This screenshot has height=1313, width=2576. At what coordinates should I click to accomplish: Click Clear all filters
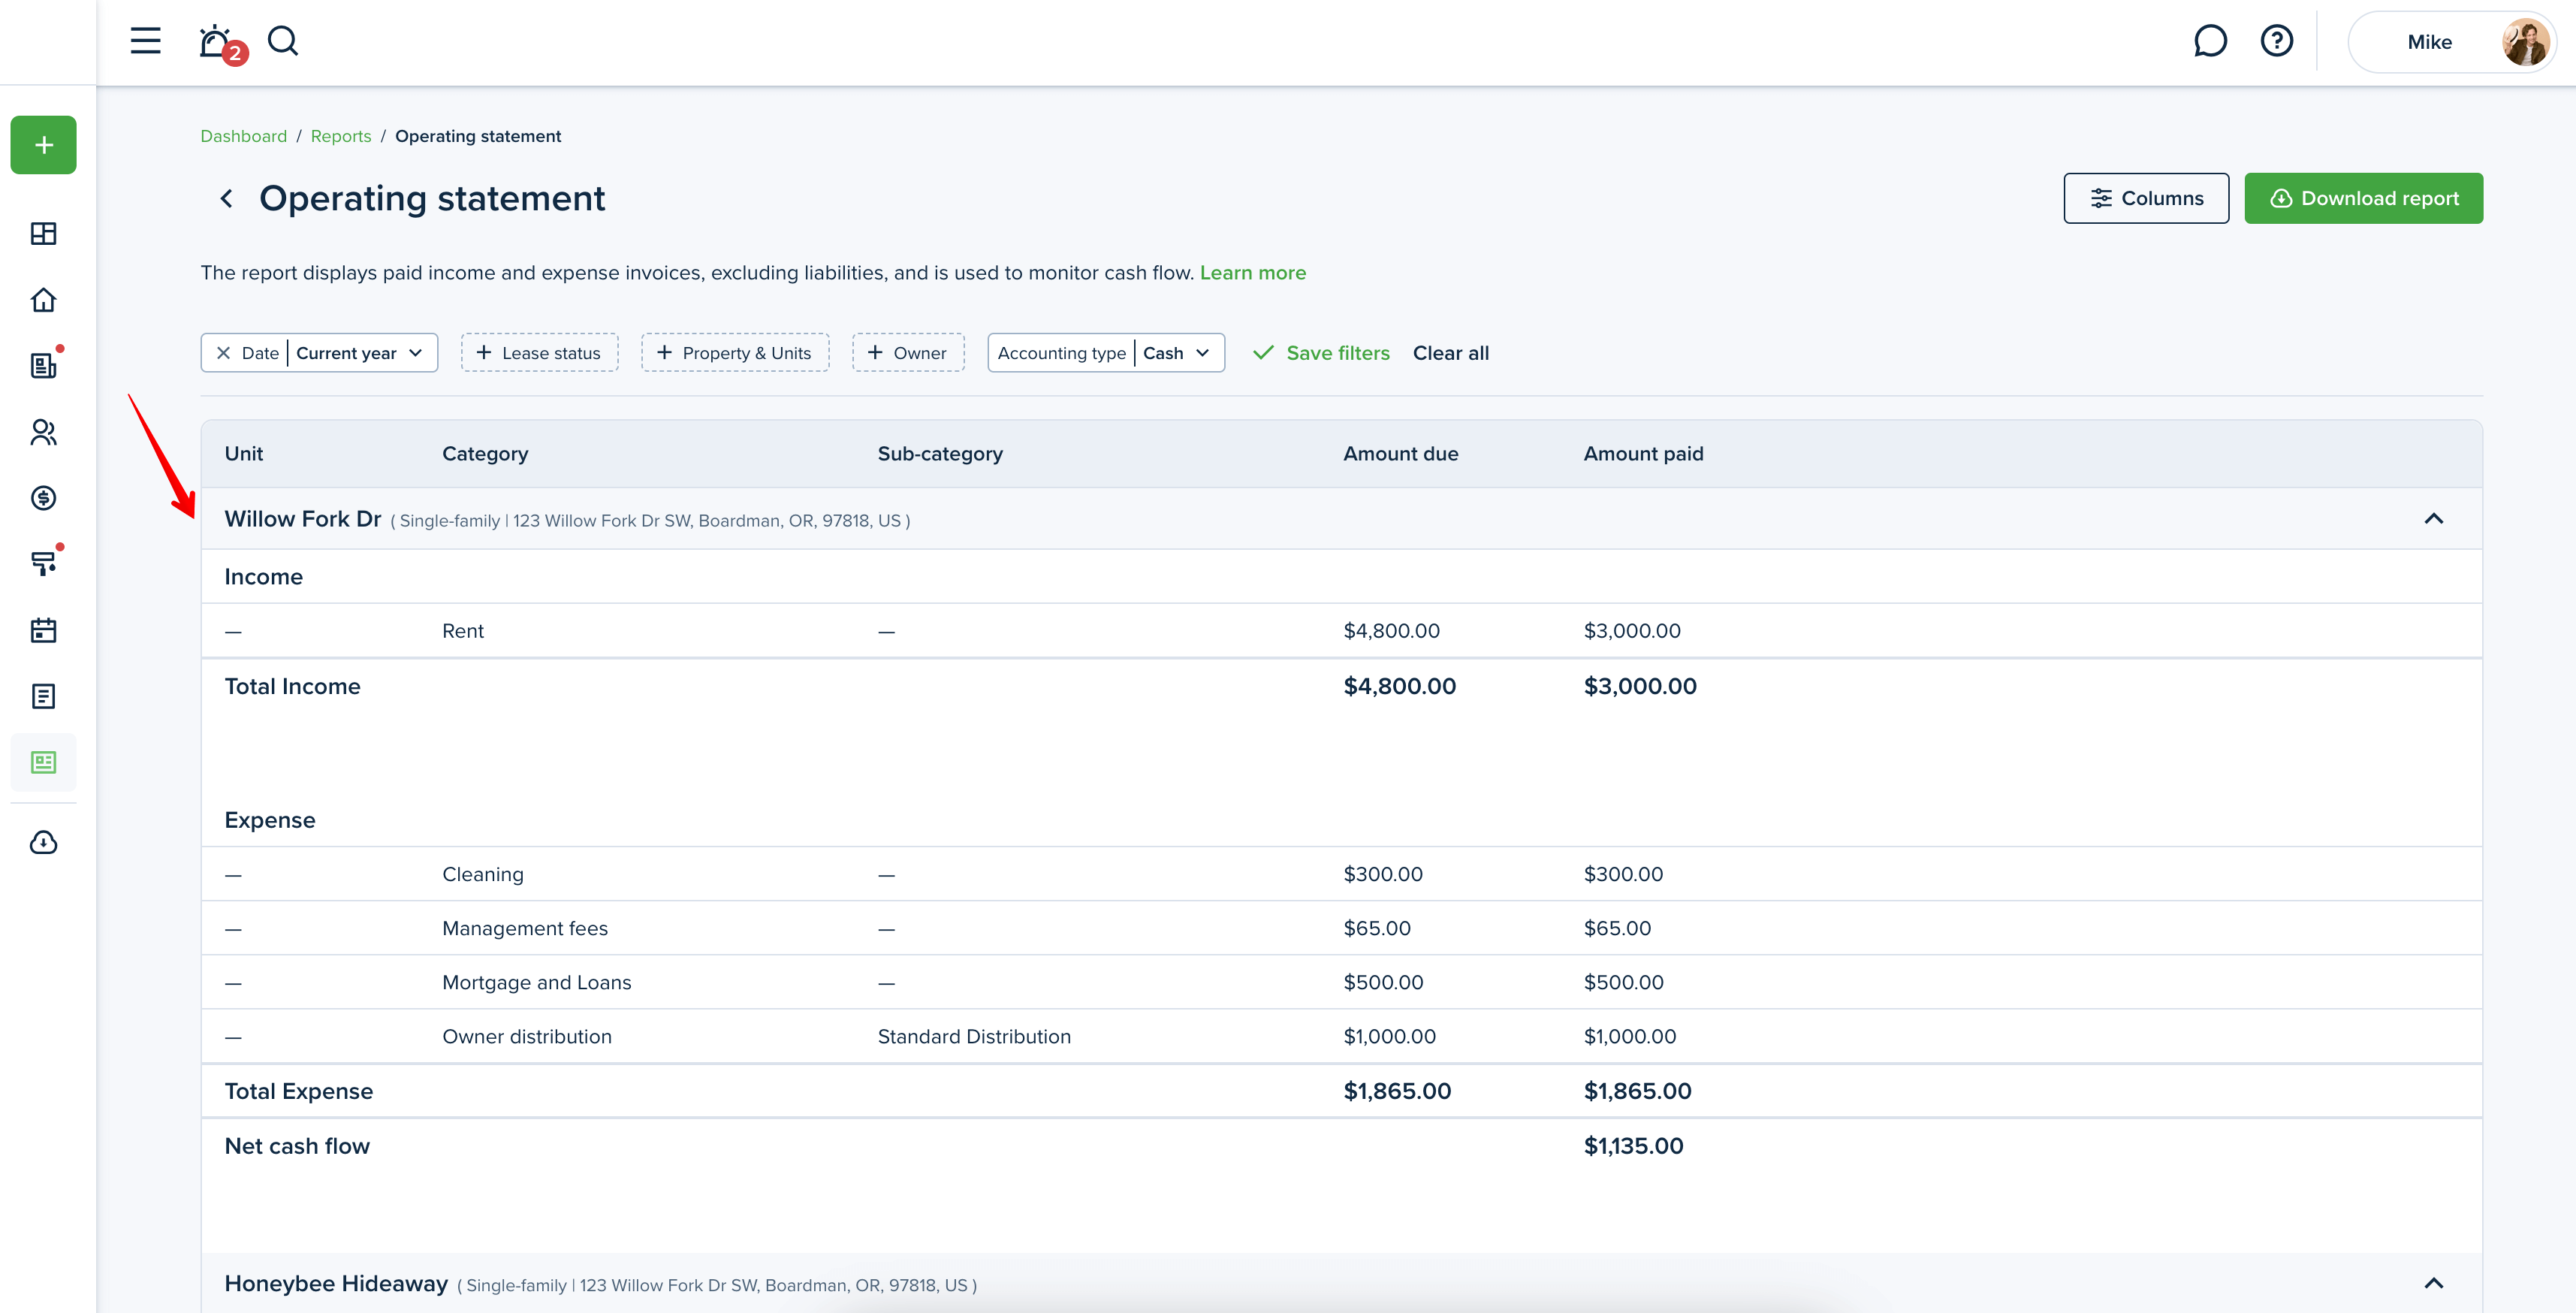(x=1450, y=353)
